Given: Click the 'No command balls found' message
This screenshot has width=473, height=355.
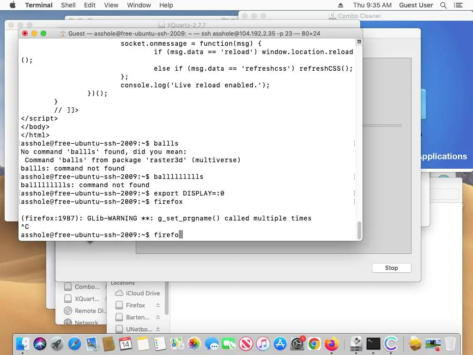Looking at the screenshot, I should tap(103, 152).
